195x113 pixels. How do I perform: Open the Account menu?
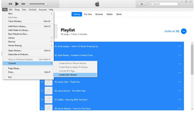pos(43,9)
